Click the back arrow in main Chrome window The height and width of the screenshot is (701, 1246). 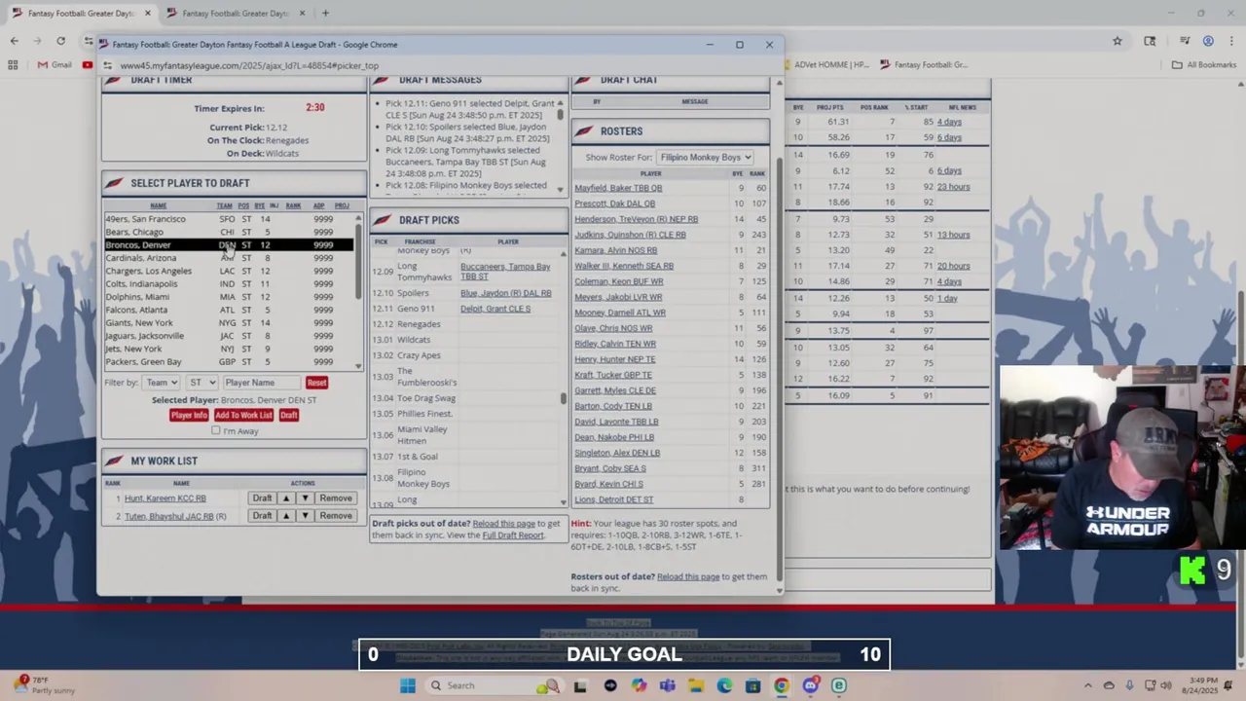pos(14,41)
